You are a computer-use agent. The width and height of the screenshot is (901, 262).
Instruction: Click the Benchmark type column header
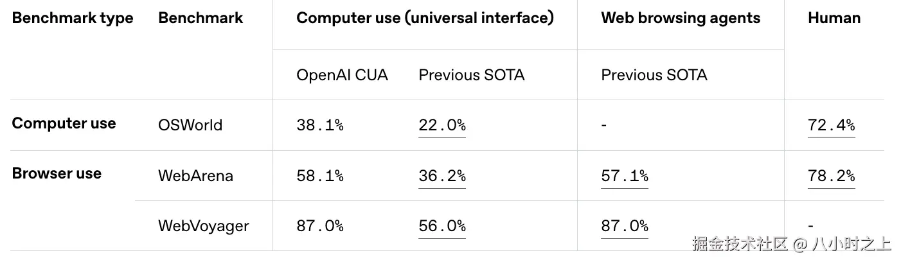point(73,18)
